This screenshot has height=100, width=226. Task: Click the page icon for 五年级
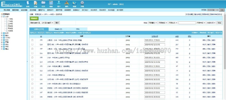(x=7, y=28)
